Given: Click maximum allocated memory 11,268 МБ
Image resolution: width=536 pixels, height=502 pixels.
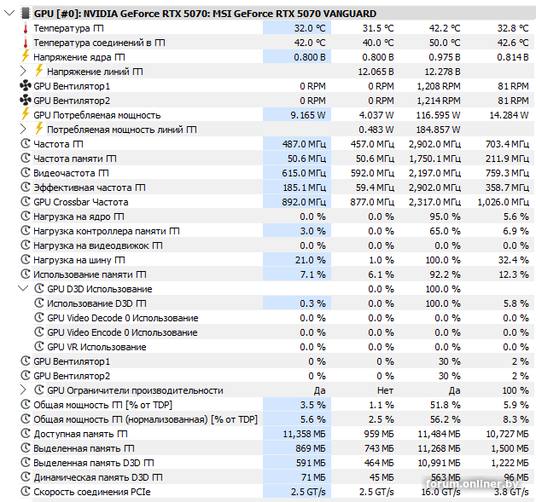Looking at the screenshot, I should pyautogui.click(x=439, y=448).
